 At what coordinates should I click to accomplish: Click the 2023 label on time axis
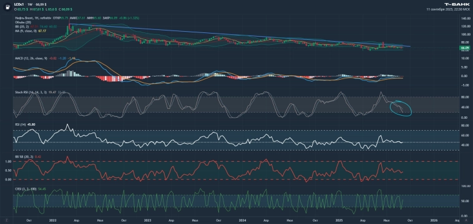148,220
